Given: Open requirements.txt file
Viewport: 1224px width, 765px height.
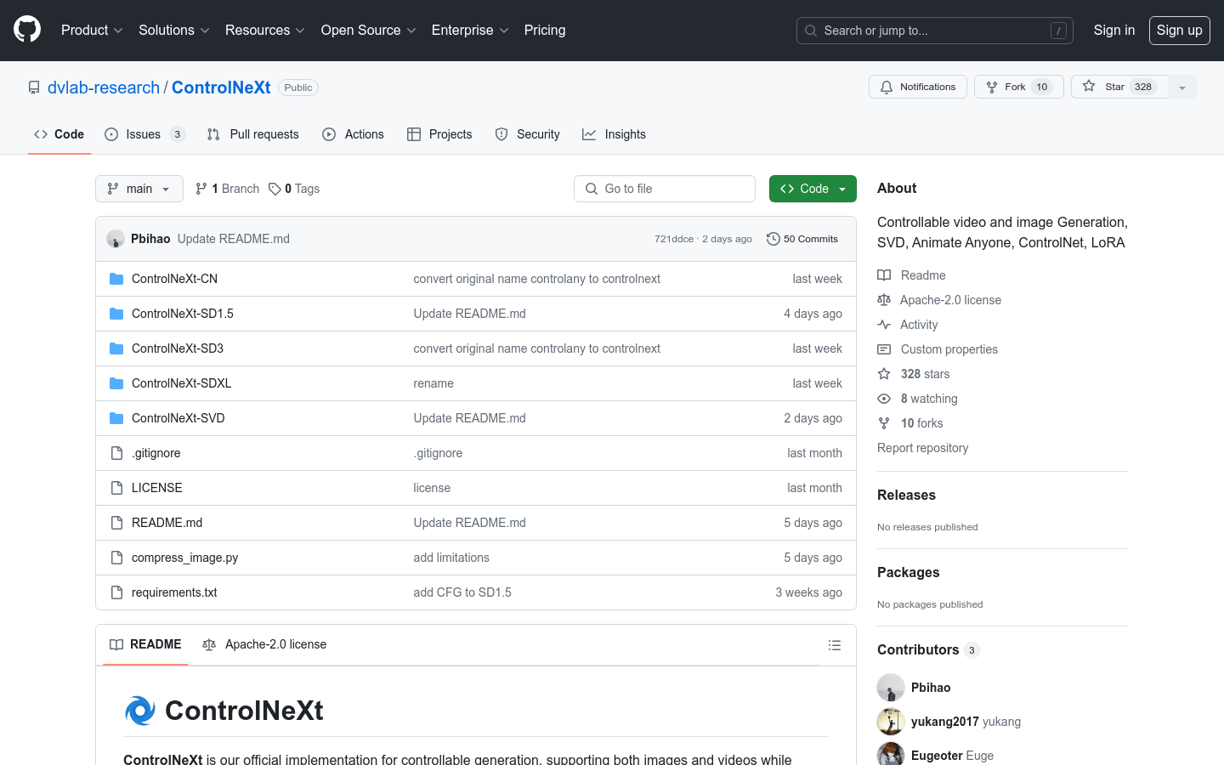Looking at the screenshot, I should pos(174,592).
